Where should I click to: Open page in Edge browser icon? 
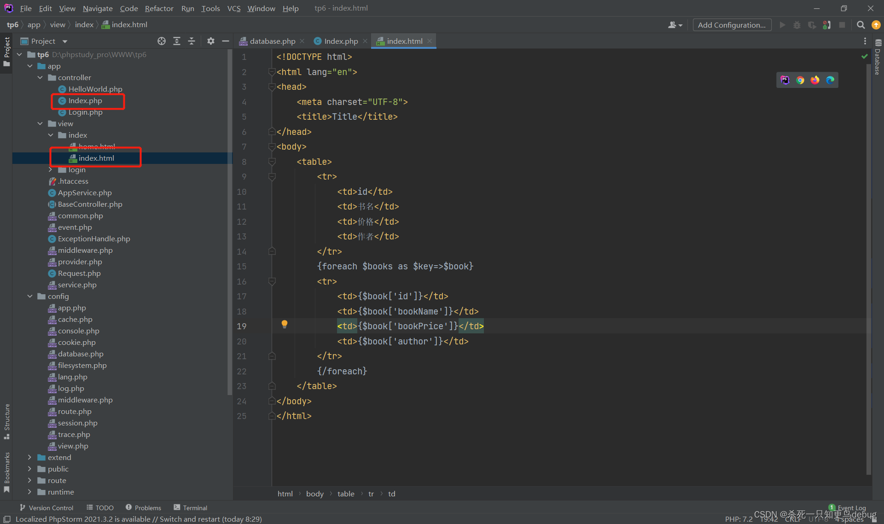[x=830, y=80]
